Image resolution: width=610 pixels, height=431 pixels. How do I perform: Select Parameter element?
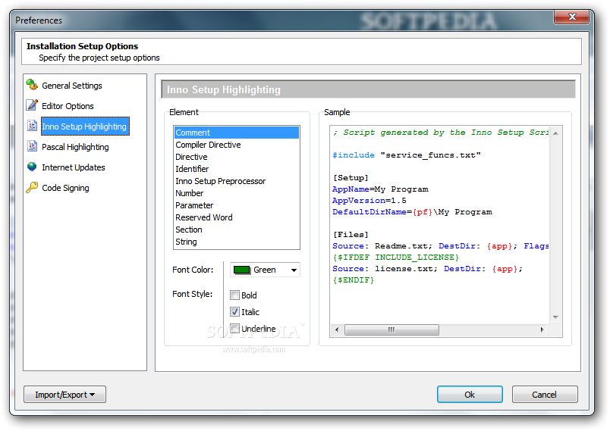click(x=237, y=205)
